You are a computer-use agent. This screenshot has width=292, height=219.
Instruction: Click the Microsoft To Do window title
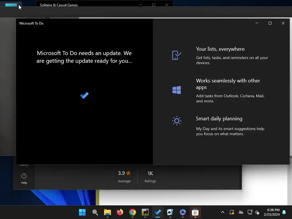pyautogui.click(x=31, y=23)
